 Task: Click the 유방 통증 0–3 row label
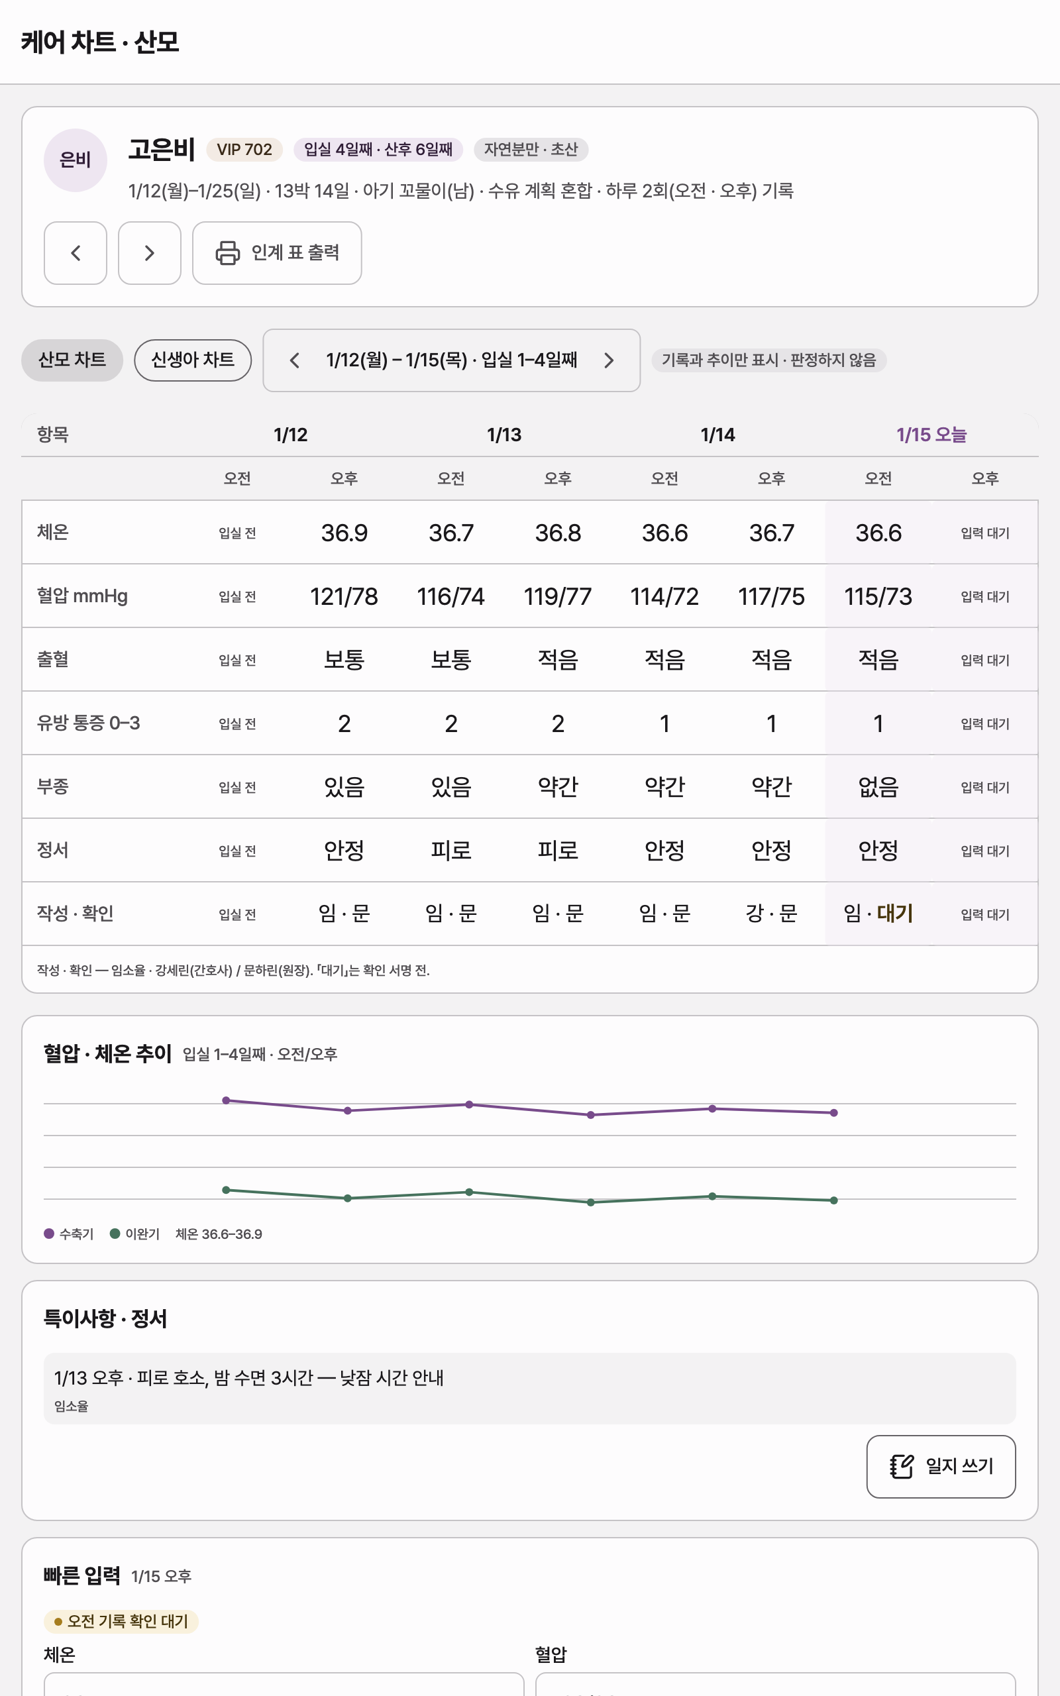[x=88, y=723]
